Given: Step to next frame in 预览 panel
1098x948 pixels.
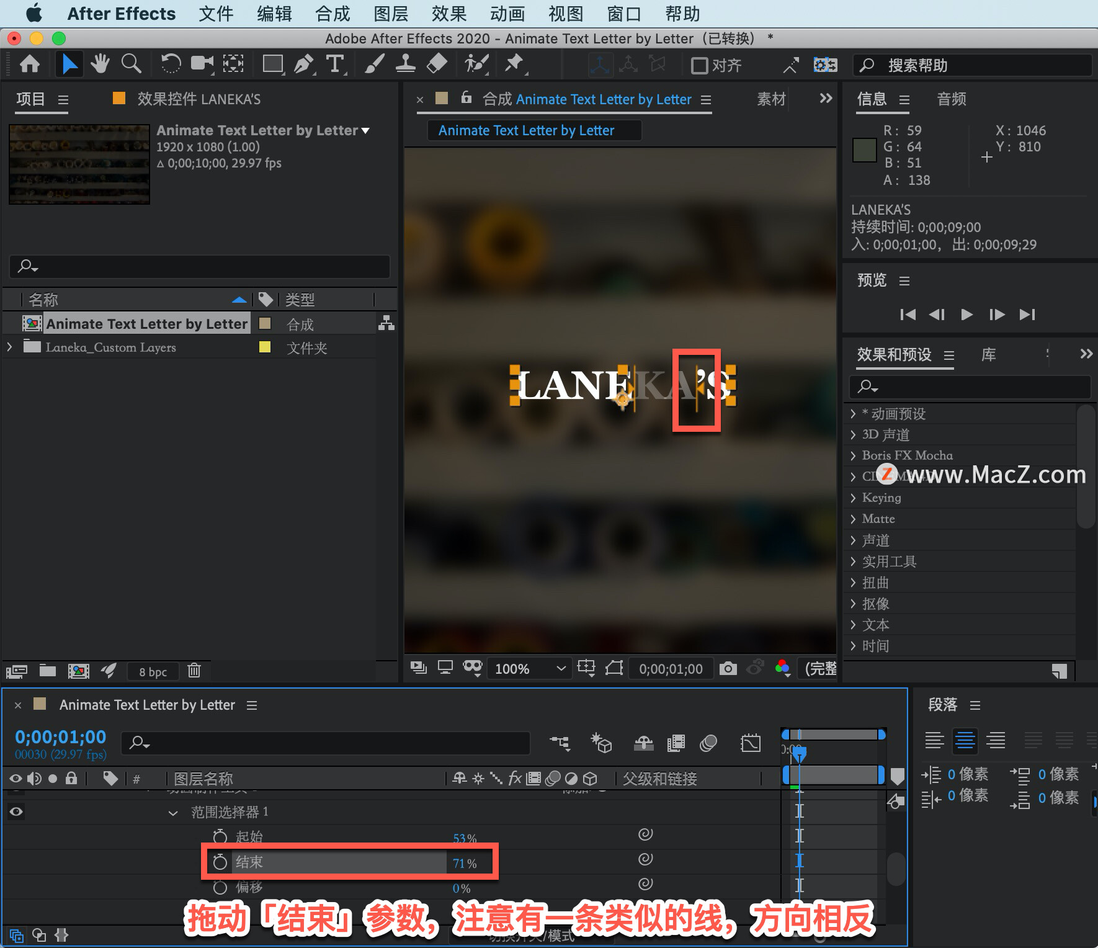Looking at the screenshot, I should click(x=997, y=315).
